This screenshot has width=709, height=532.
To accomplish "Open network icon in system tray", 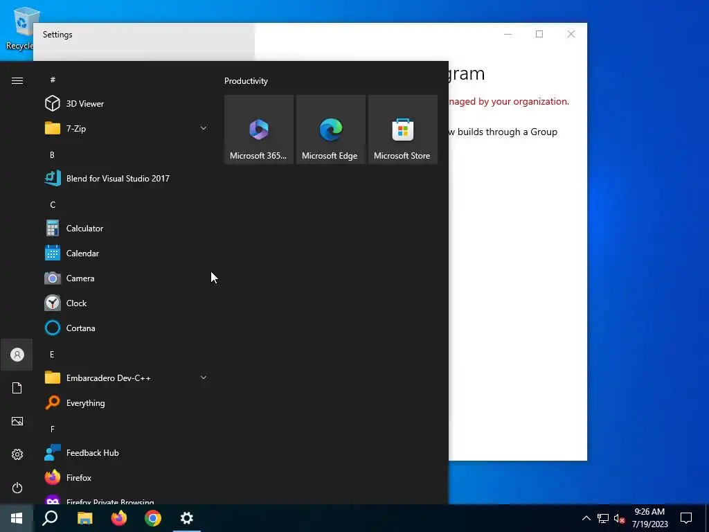I will pyautogui.click(x=603, y=518).
